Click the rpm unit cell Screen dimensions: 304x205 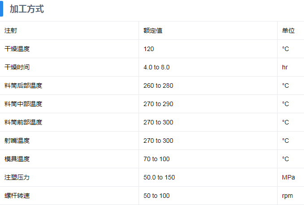click(x=287, y=196)
